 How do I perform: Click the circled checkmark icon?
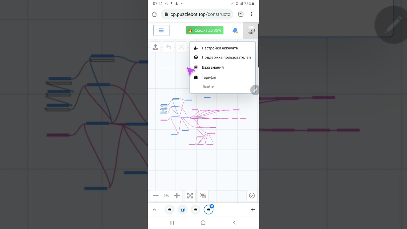252,196
